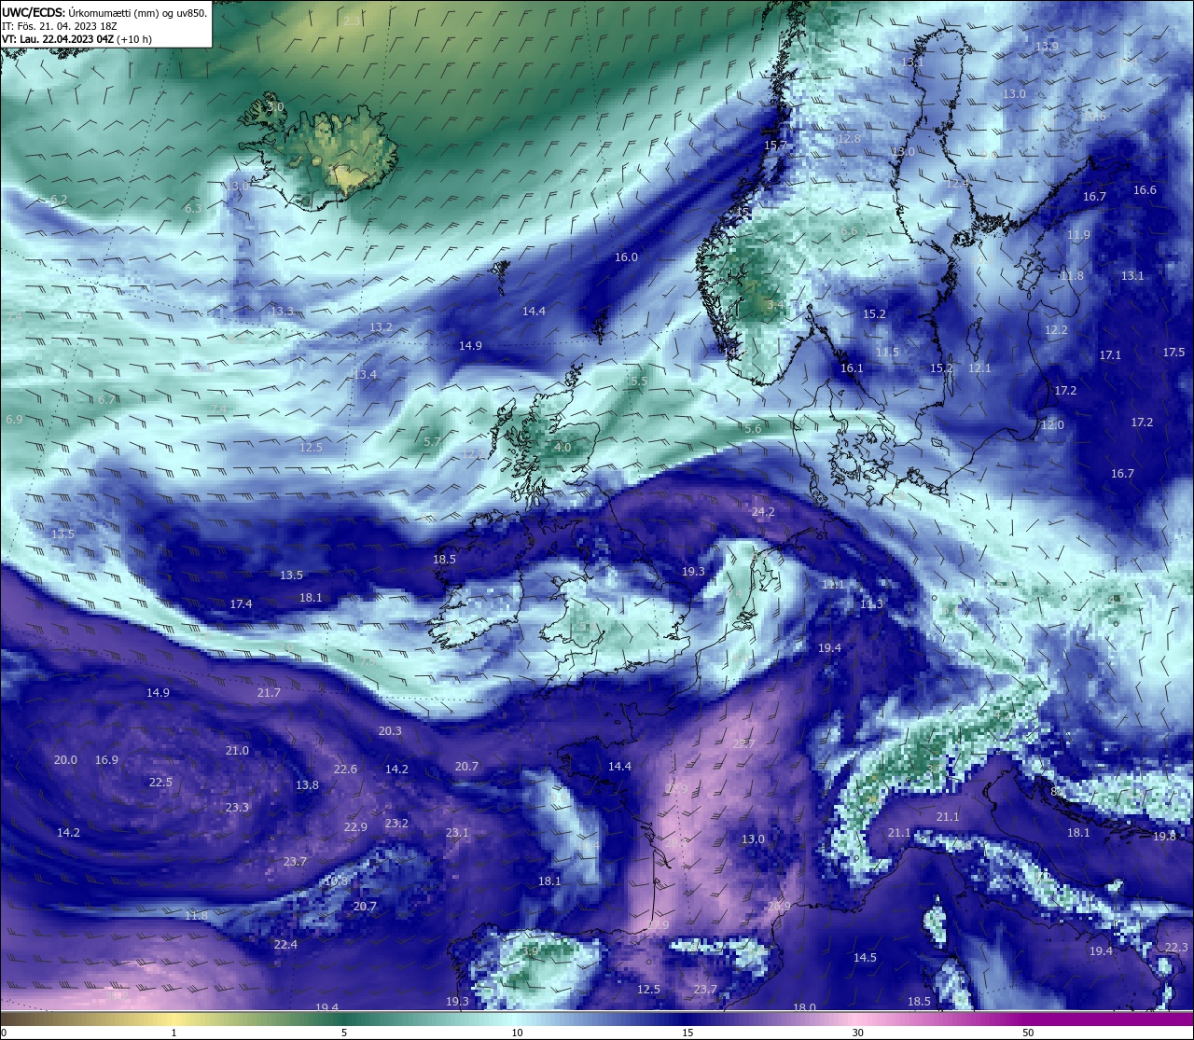
Task: Click the 22.9 value on the map
Action: (x=355, y=827)
